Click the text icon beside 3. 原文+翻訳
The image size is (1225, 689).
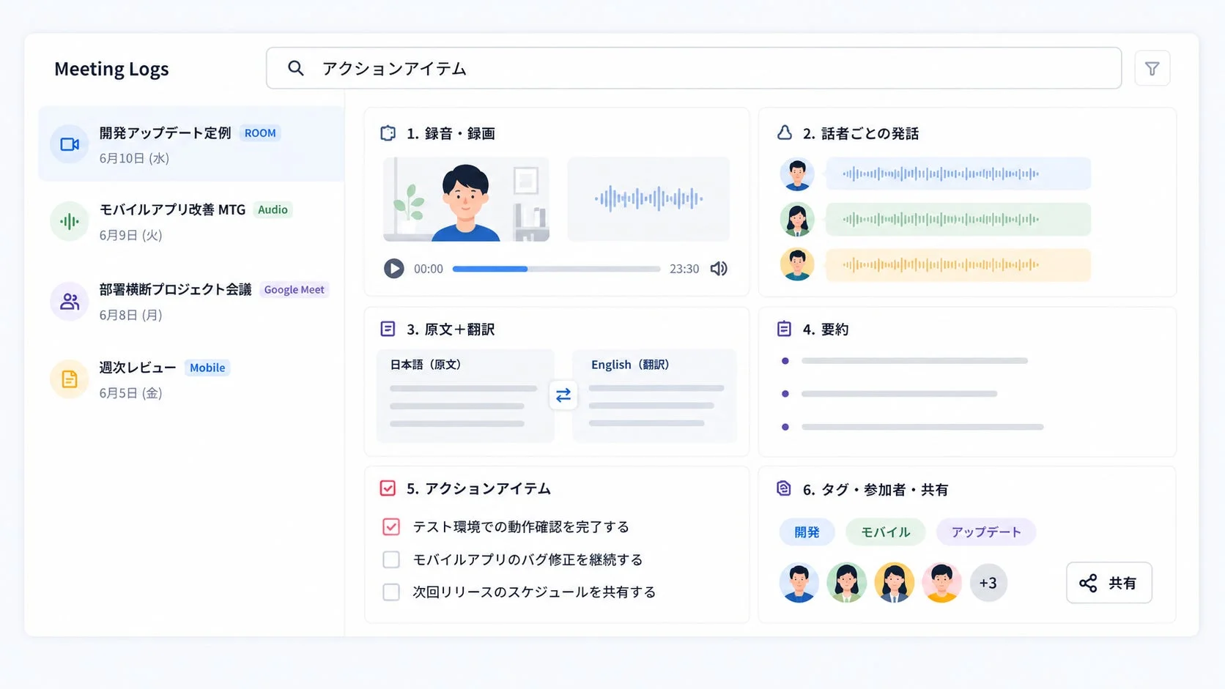tap(388, 329)
